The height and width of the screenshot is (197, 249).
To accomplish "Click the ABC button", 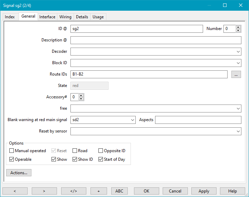I will tap(119, 191).
